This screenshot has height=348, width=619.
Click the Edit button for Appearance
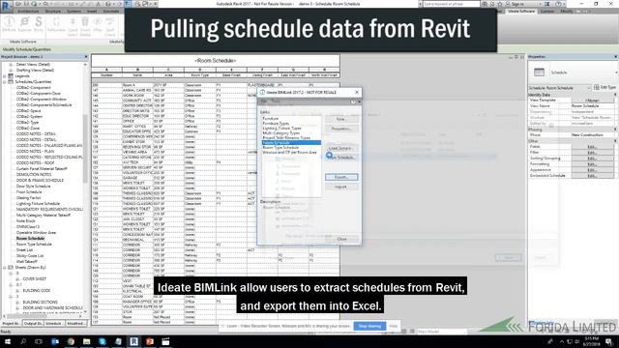coord(592,170)
